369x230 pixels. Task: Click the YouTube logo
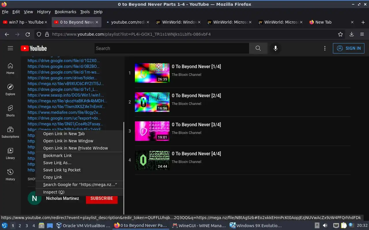34,48
